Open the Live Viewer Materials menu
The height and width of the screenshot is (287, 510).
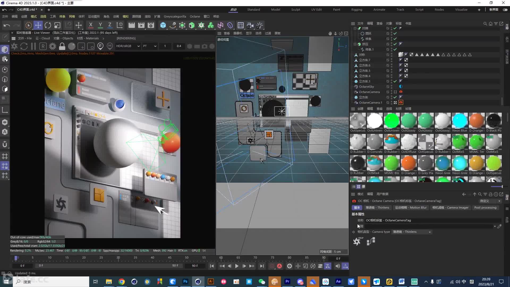coord(88,38)
